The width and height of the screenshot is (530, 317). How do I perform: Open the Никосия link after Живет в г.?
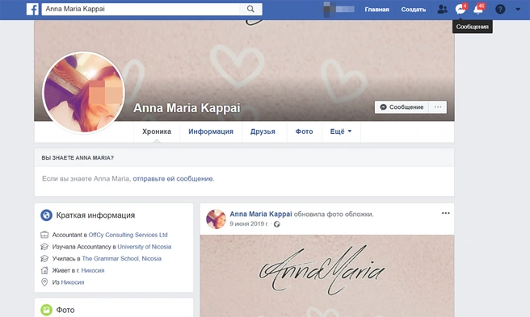(93, 270)
